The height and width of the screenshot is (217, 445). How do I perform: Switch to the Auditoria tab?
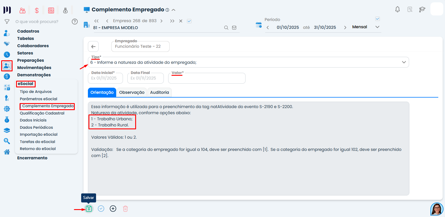click(x=159, y=92)
